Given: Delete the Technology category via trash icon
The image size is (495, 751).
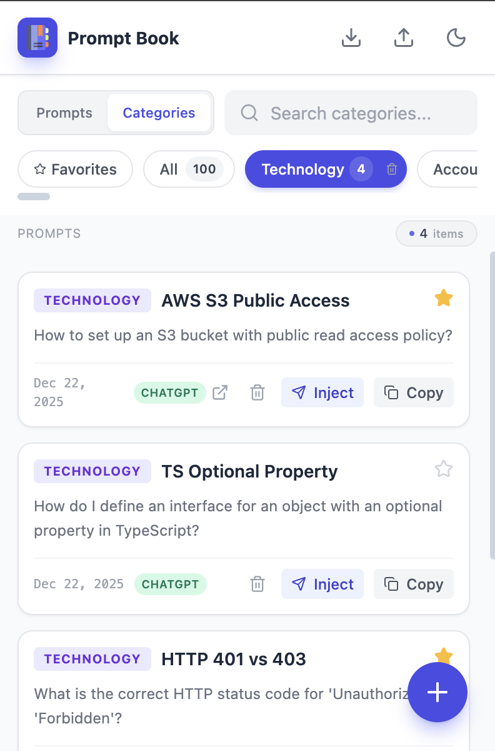Looking at the screenshot, I should tap(392, 169).
